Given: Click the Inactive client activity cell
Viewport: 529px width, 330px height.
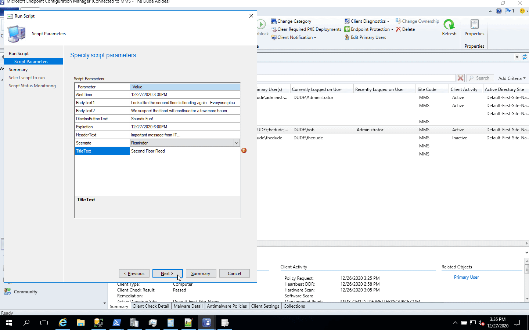Looking at the screenshot, I should (x=460, y=138).
